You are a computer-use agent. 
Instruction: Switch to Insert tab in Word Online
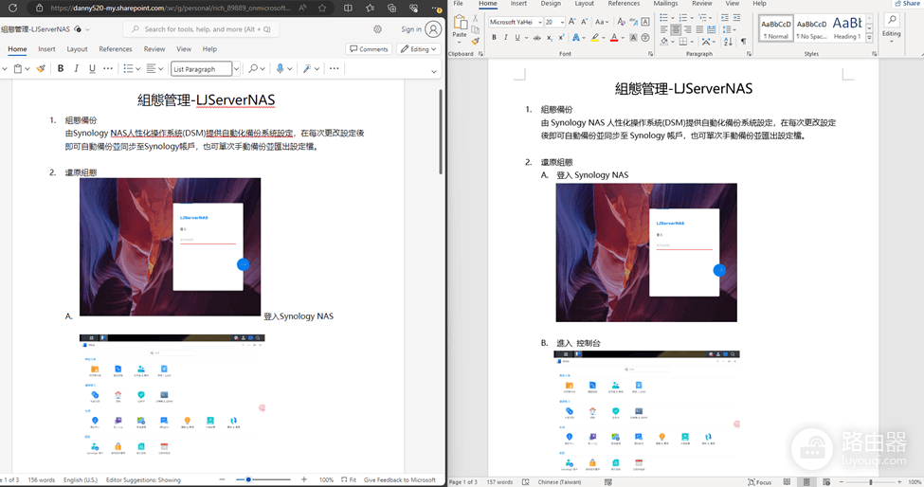46,49
